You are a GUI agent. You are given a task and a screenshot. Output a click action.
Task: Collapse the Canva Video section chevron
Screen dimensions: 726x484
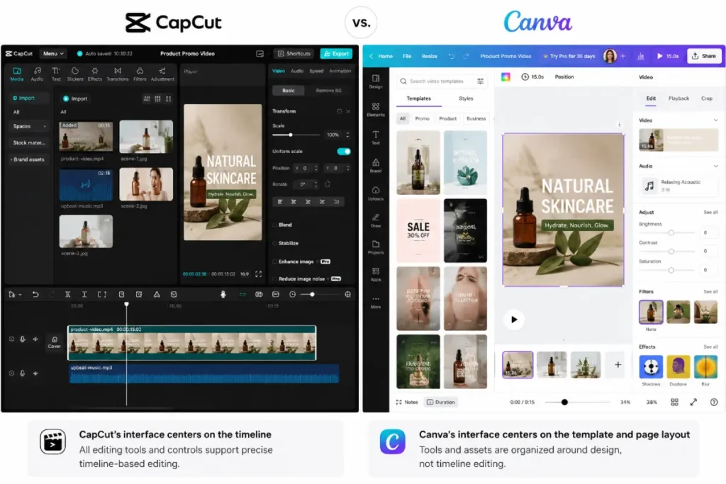[715, 120]
